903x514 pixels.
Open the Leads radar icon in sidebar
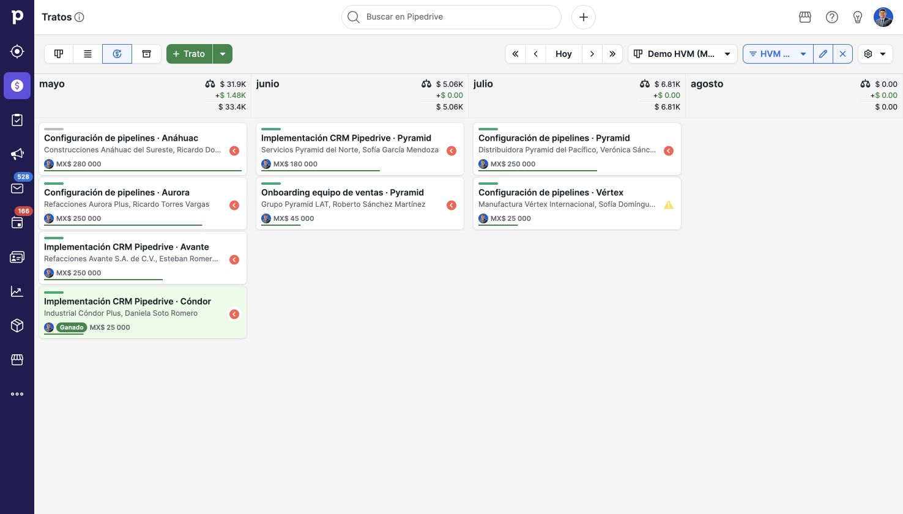(17, 51)
